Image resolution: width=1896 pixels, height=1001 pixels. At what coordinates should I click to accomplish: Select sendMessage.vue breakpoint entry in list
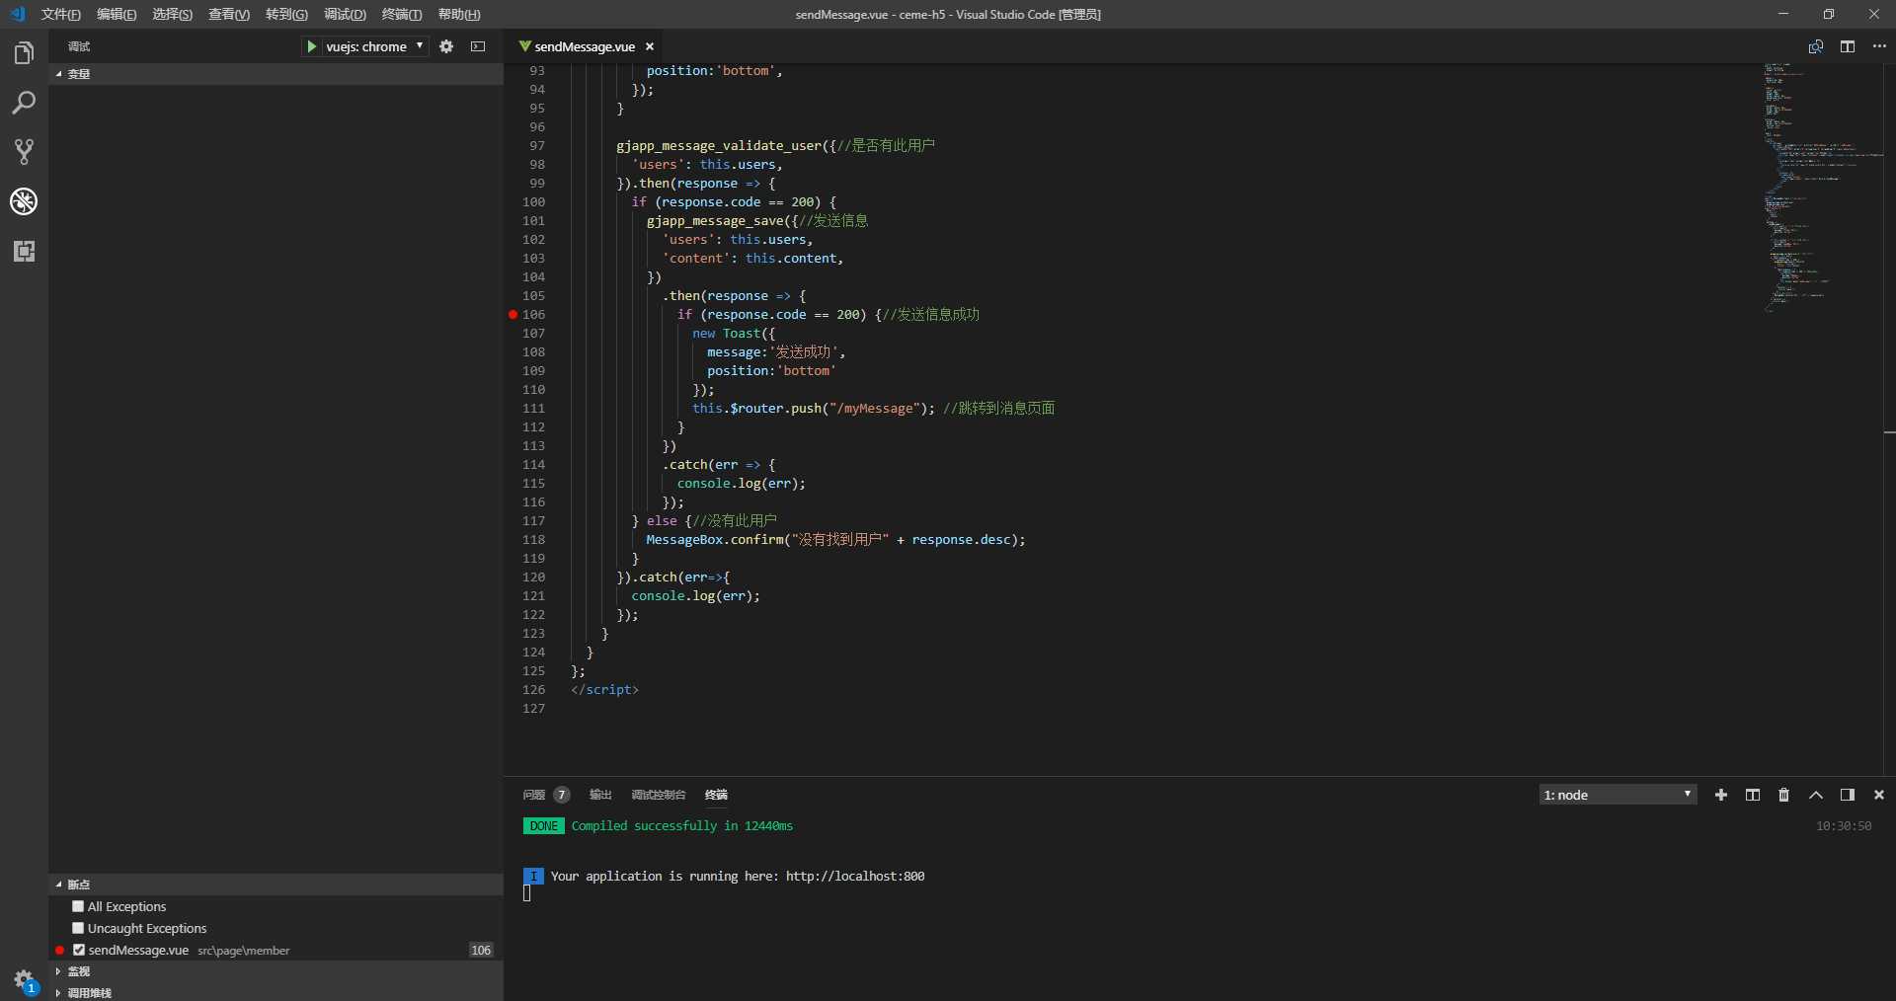[276, 950]
